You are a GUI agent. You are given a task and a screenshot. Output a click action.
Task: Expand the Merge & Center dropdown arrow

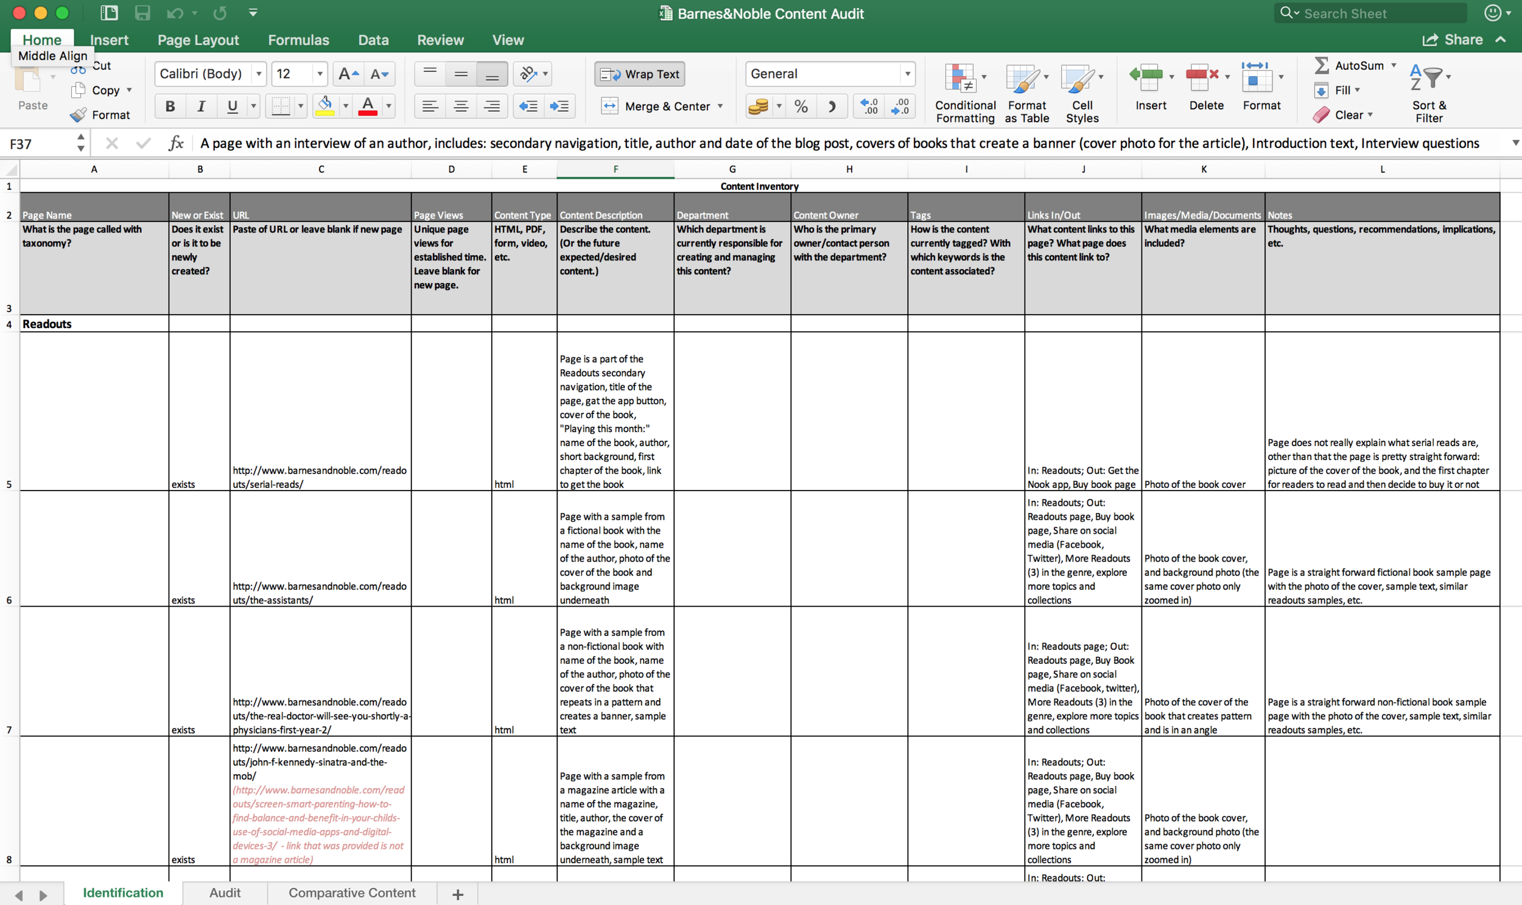[720, 106]
